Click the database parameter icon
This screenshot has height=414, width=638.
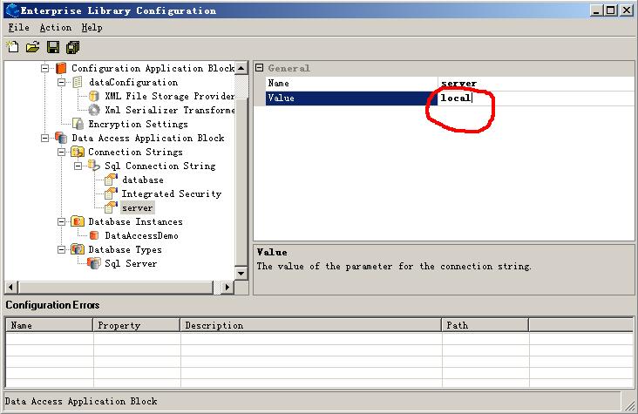(111, 180)
